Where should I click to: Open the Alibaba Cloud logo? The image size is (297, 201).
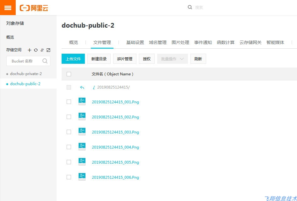click(34, 8)
